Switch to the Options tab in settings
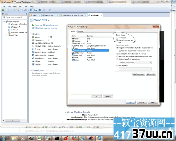The width and height of the screenshot is (176, 141). [x=81, y=31]
